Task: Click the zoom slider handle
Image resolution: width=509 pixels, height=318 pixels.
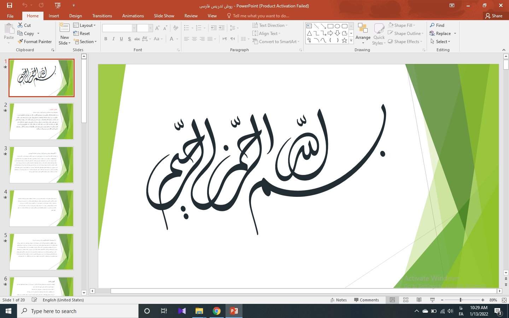Action: (x=461, y=300)
